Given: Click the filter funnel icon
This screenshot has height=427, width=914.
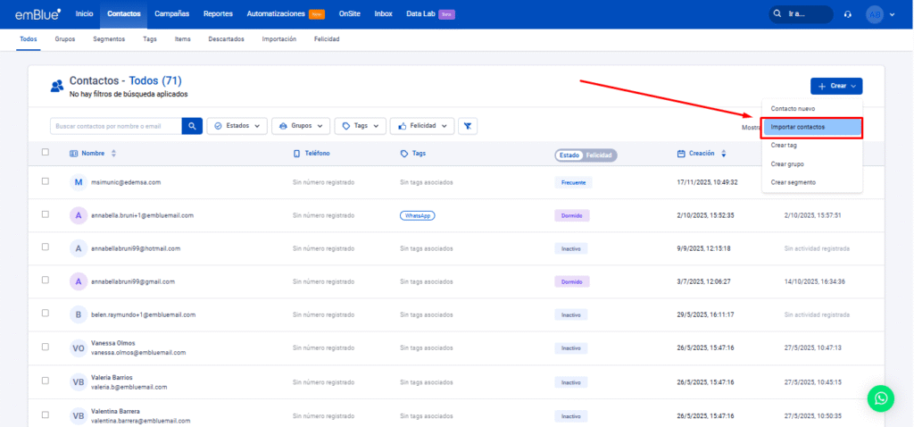Looking at the screenshot, I should pyautogui.click(x=468, y=126).
